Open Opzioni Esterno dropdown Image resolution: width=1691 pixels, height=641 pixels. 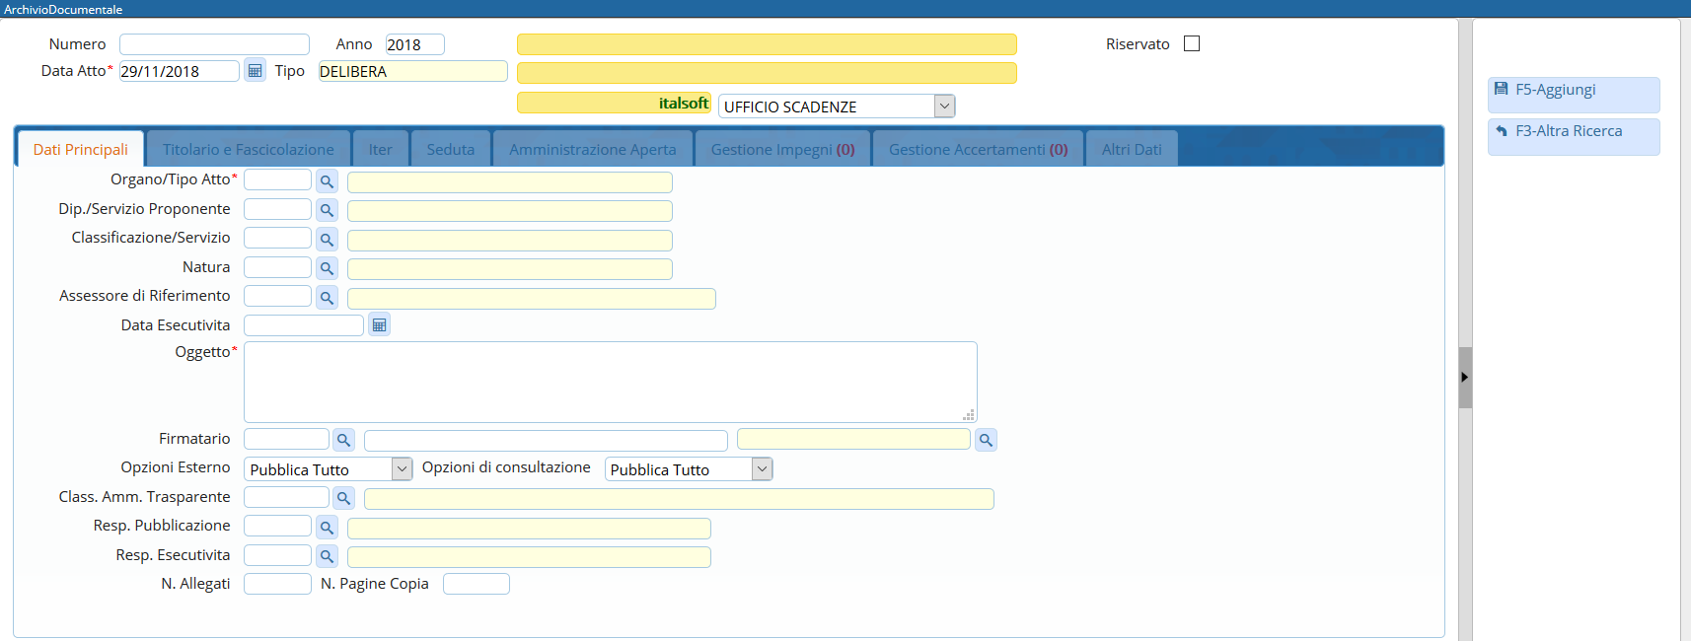(402, 469)
